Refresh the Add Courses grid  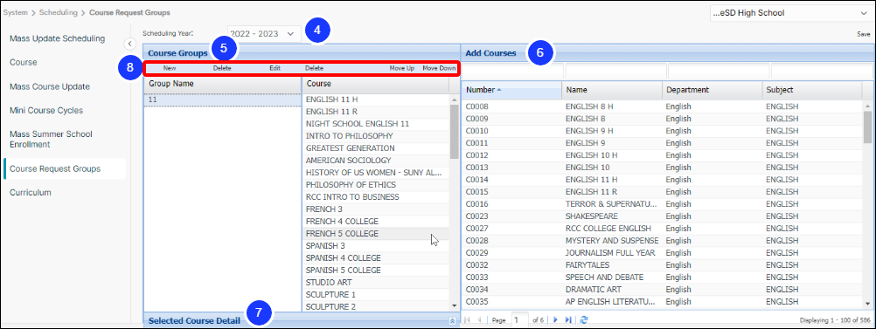coord(584,320)
